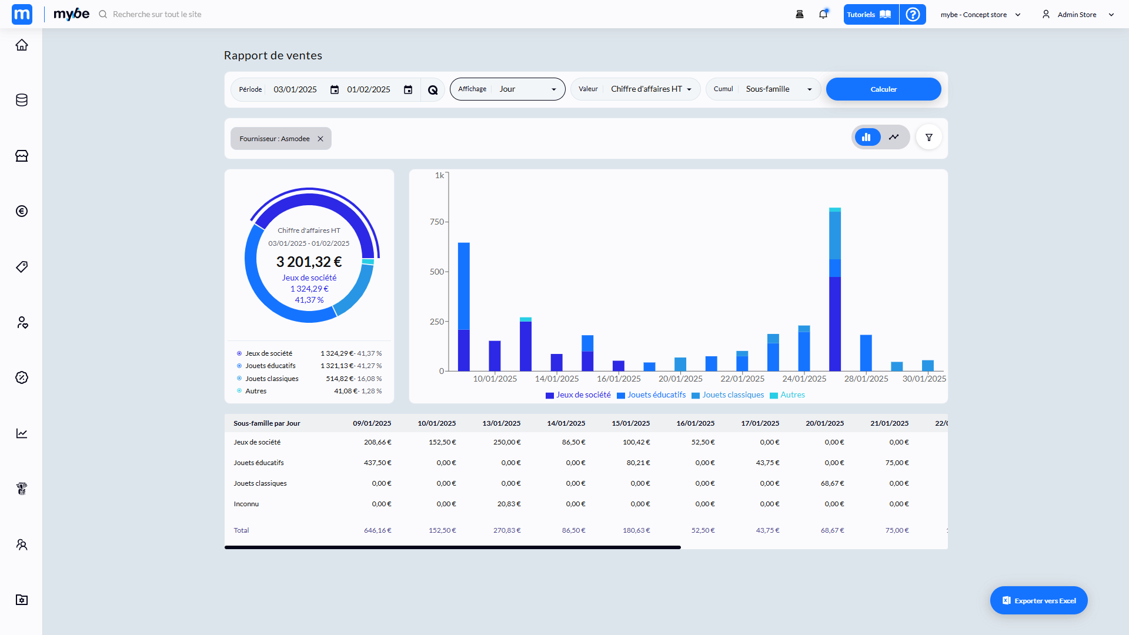
Task: Open the Admin Store account menu
Action: (1076, 14)
